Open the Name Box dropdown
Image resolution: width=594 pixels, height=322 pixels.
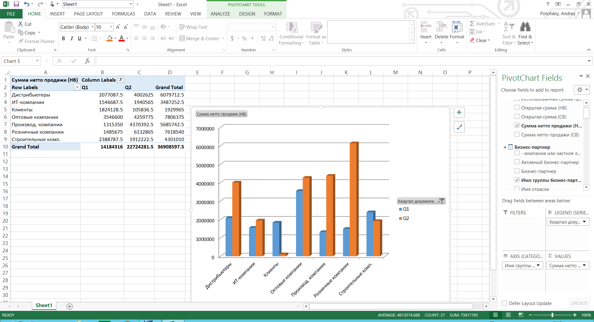coord(37,61)
